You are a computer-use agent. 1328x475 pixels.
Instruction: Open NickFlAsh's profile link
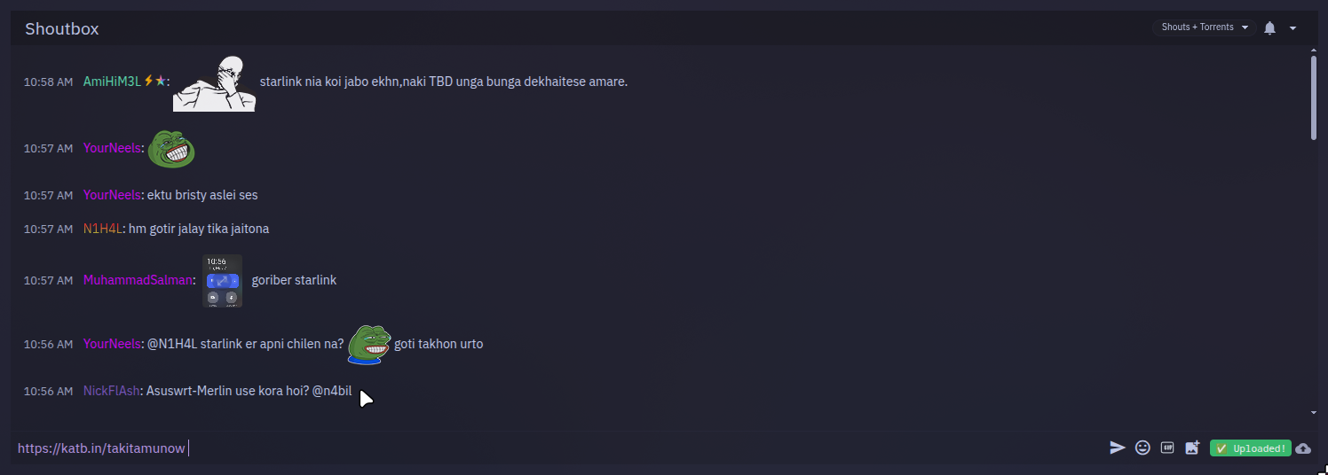click(111, 391)
